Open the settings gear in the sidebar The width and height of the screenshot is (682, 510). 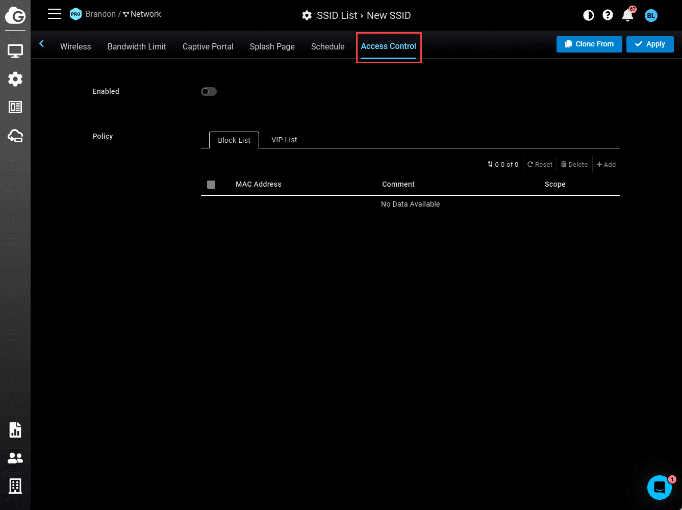coord(15,79)
